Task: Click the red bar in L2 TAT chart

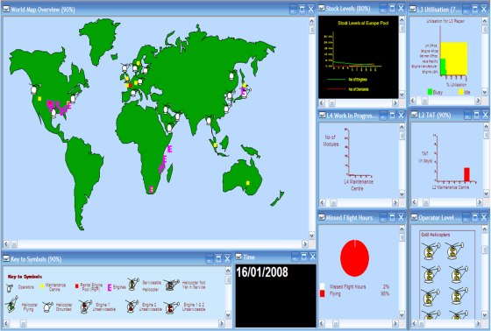Action: pos(466,174)
